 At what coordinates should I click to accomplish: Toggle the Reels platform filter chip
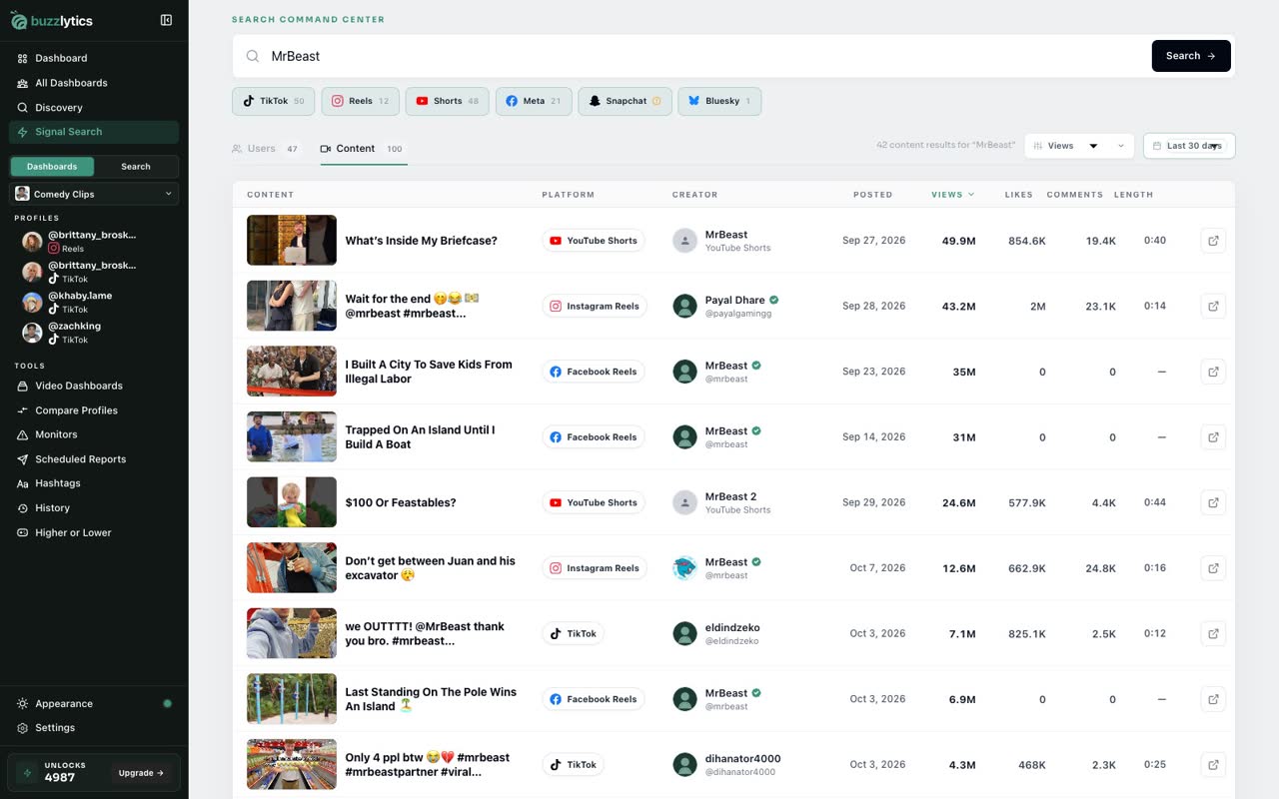point(361,101)
